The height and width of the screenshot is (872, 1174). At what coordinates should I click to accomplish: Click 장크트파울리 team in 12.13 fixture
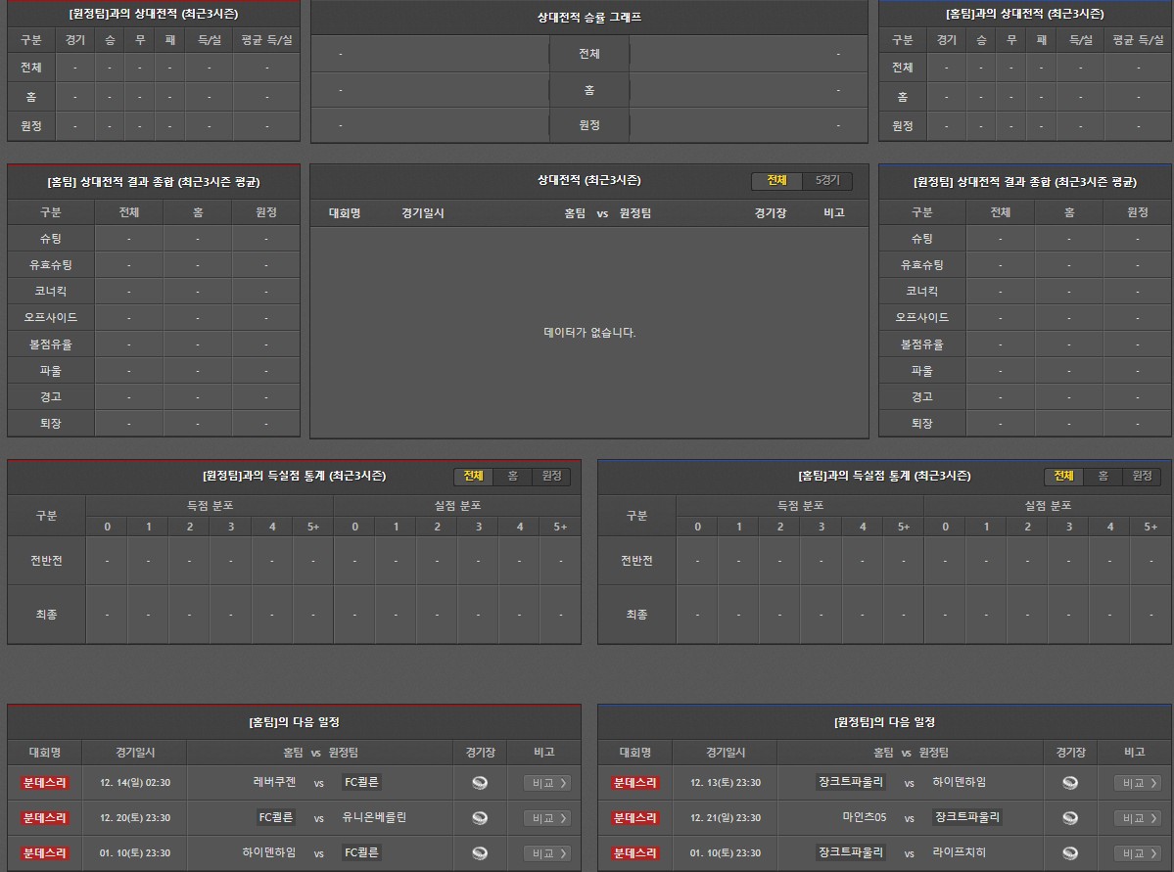point(852,783)
